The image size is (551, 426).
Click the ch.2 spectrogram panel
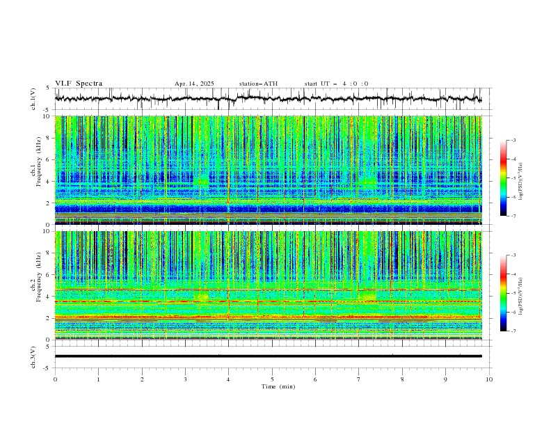pos(268,285)
